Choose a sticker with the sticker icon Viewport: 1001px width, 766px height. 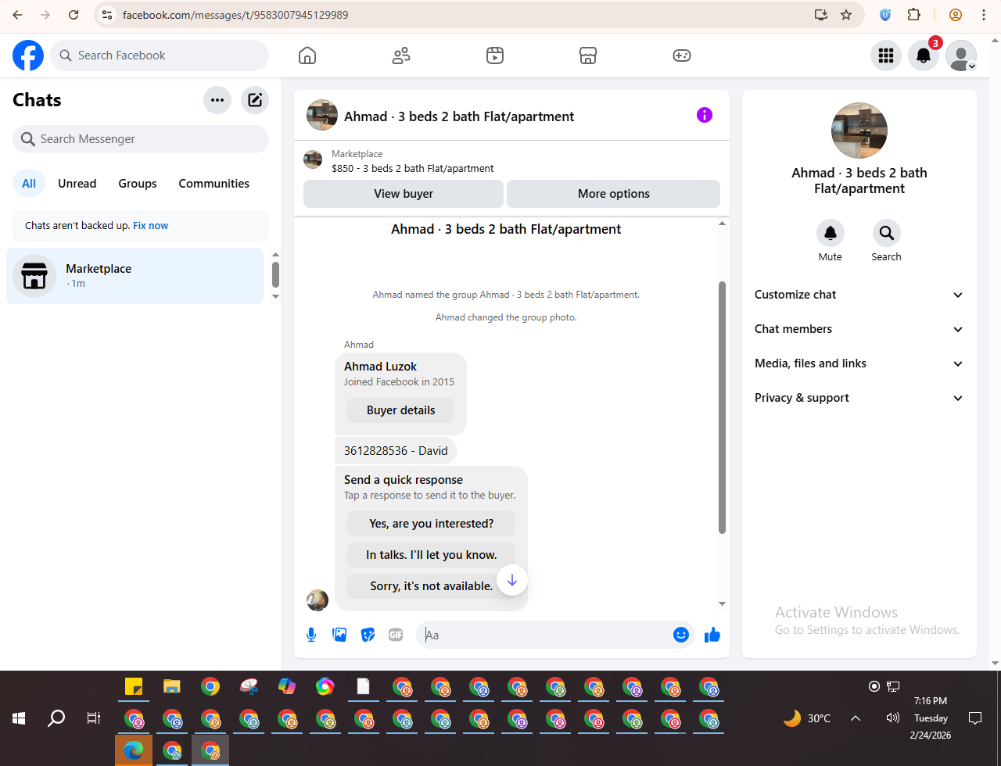pos(368,635)
